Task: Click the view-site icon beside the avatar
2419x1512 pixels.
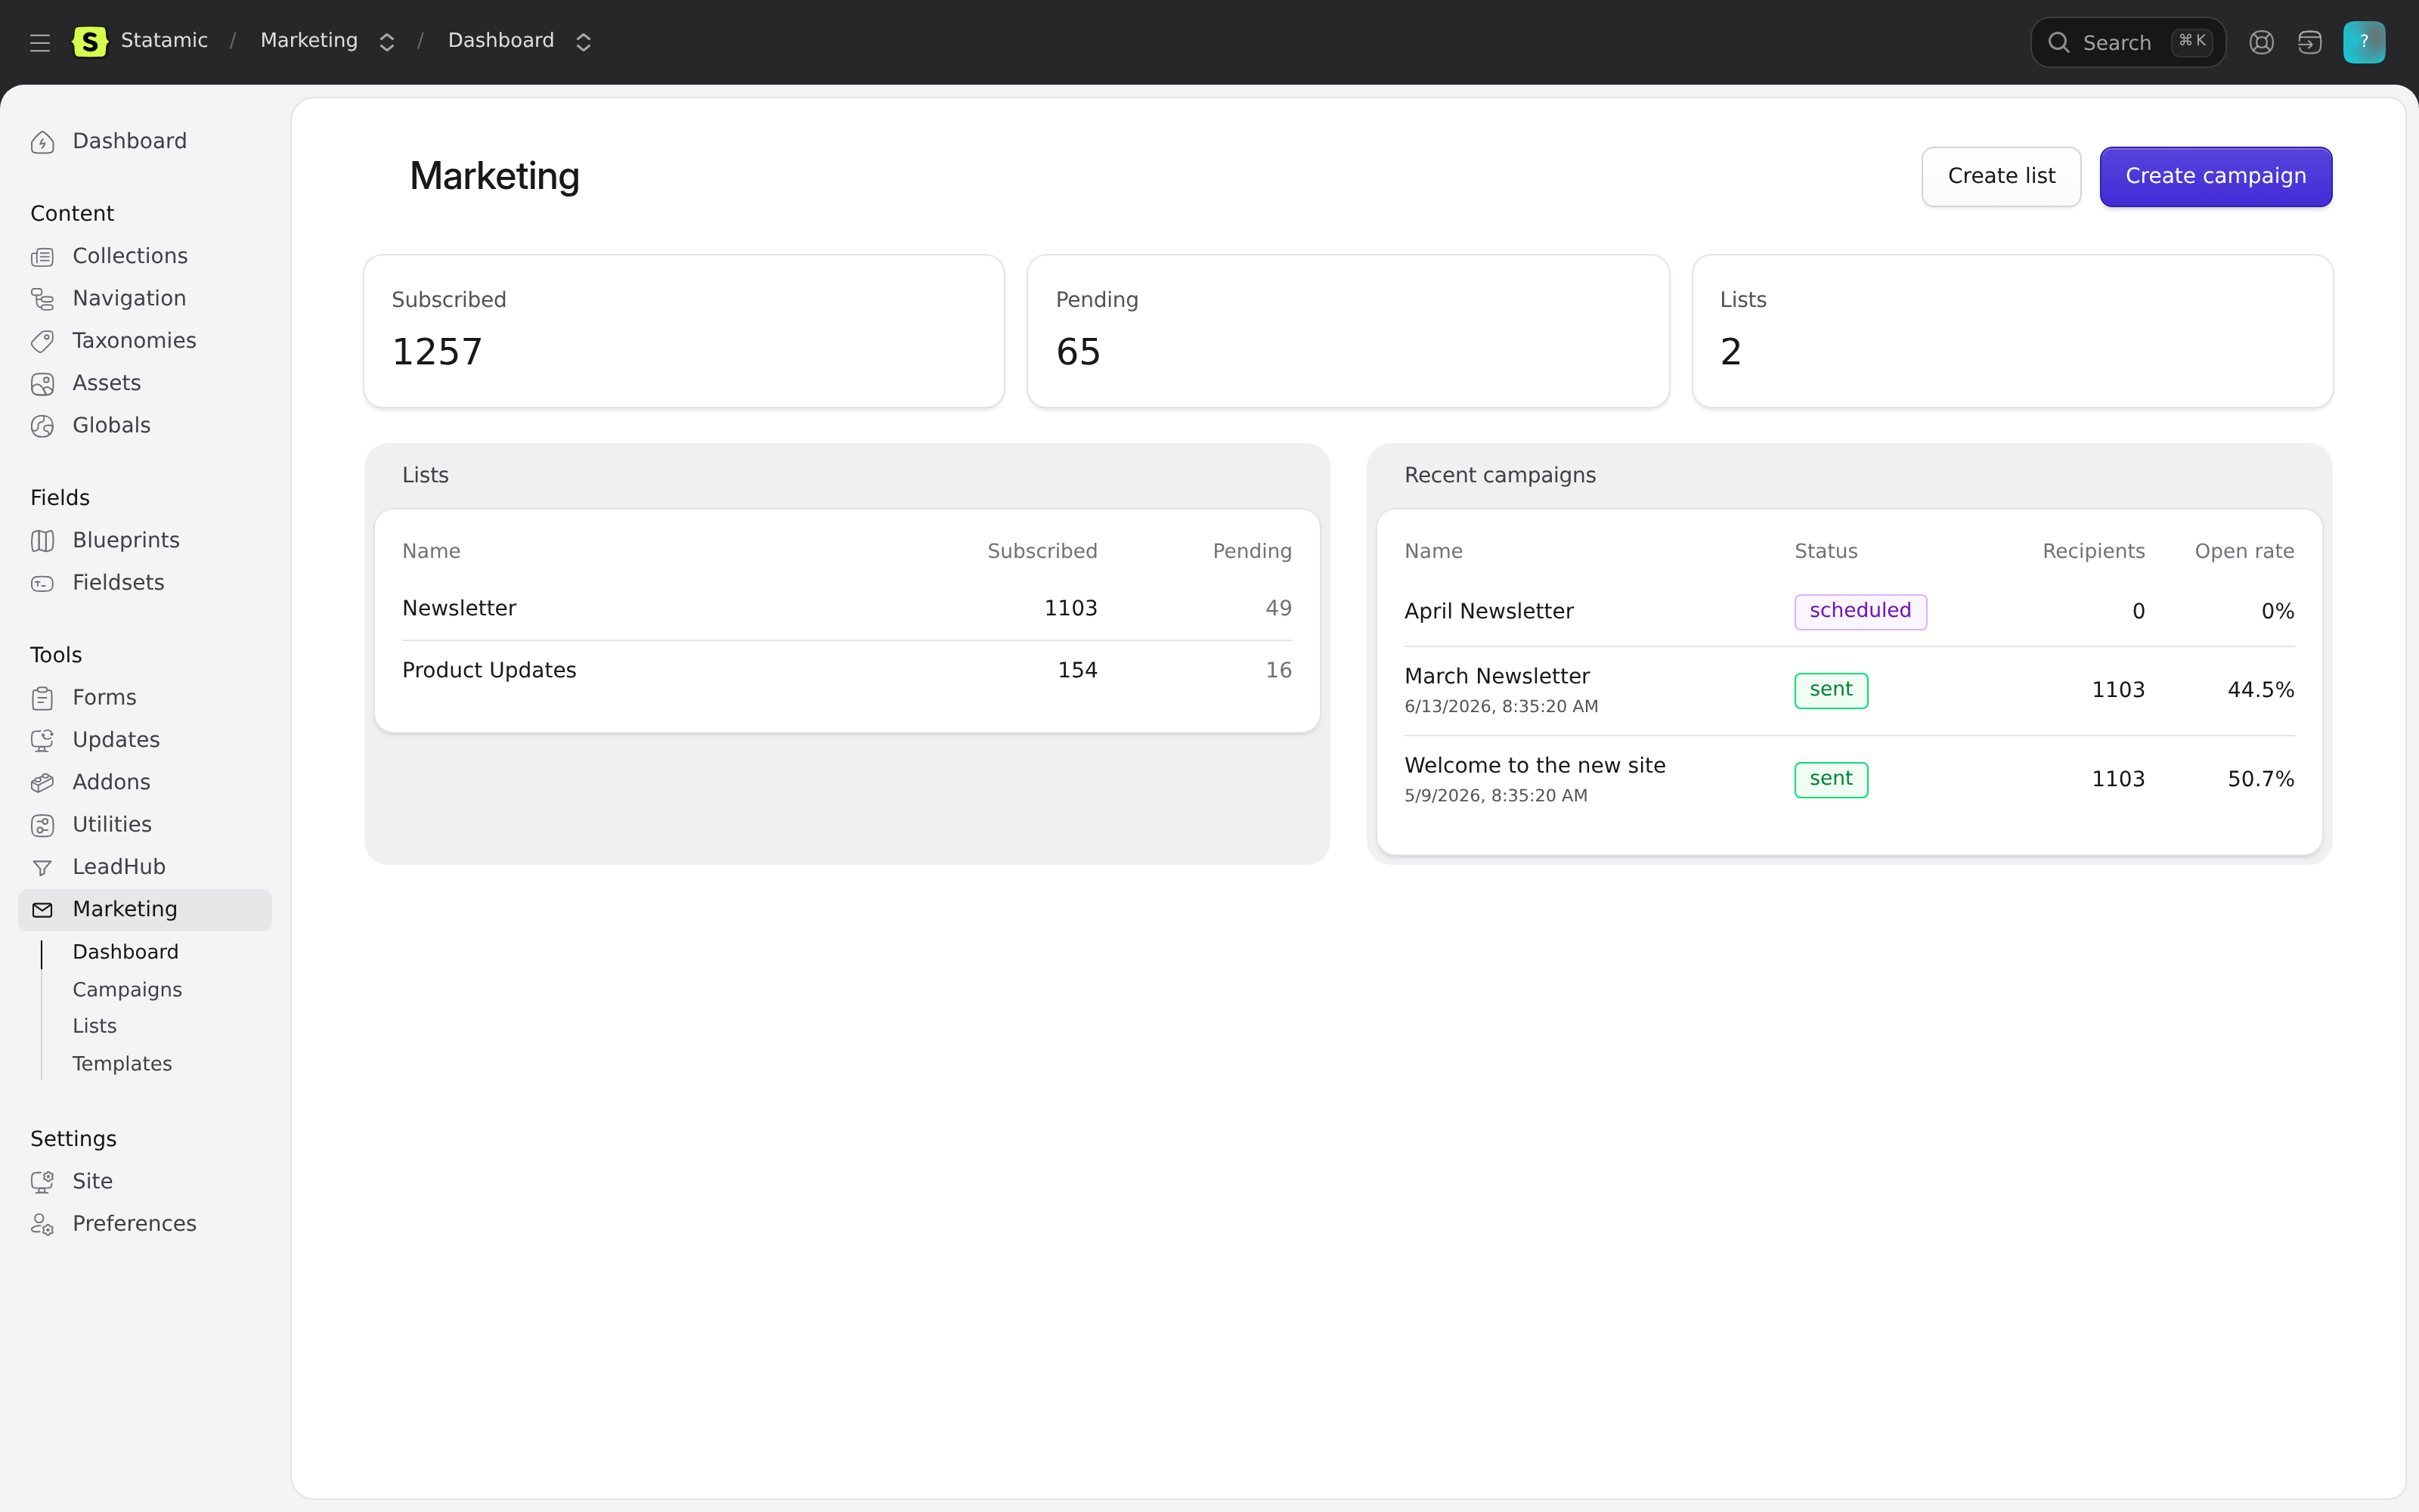Action: (2309, 42)
